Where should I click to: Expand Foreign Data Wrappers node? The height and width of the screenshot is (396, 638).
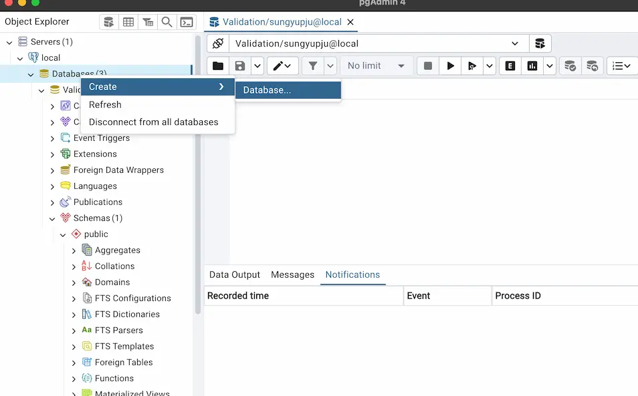[x=52, y=170]
